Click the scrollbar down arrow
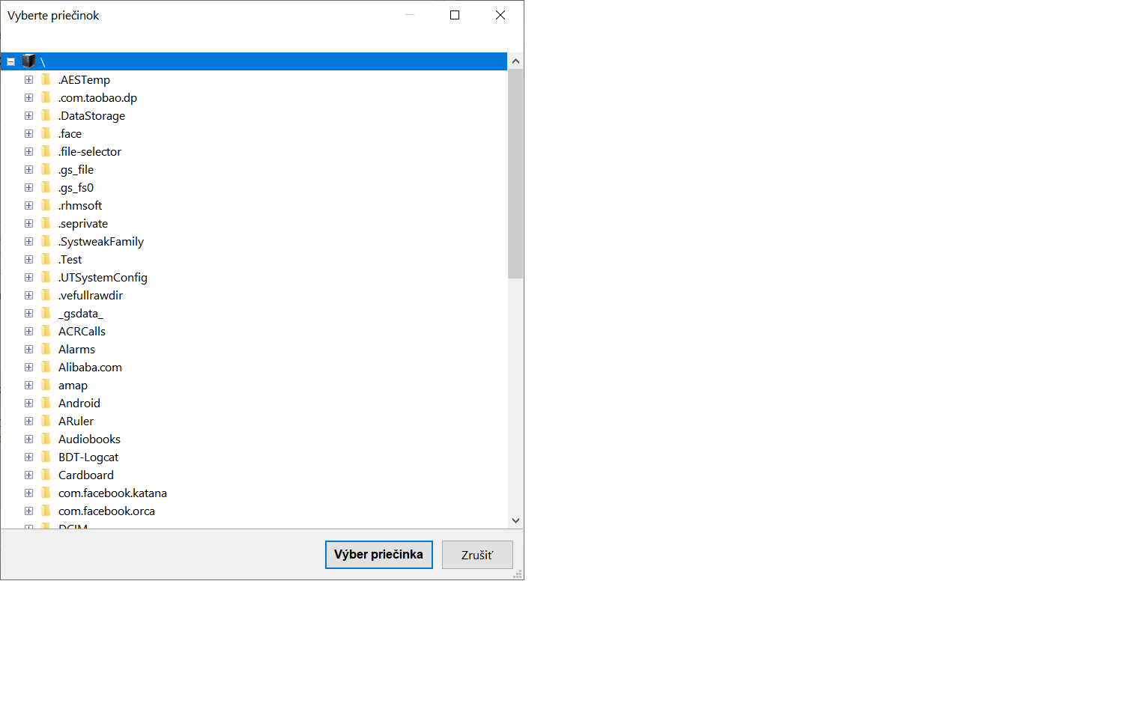The height and width of the screenshot is (718, 1129). coord(515,520)
